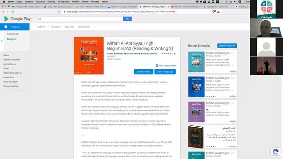Screen dimensions: 283x159
Task: Open the Yer İşaretleri menu
Action: tap(63, 2)
